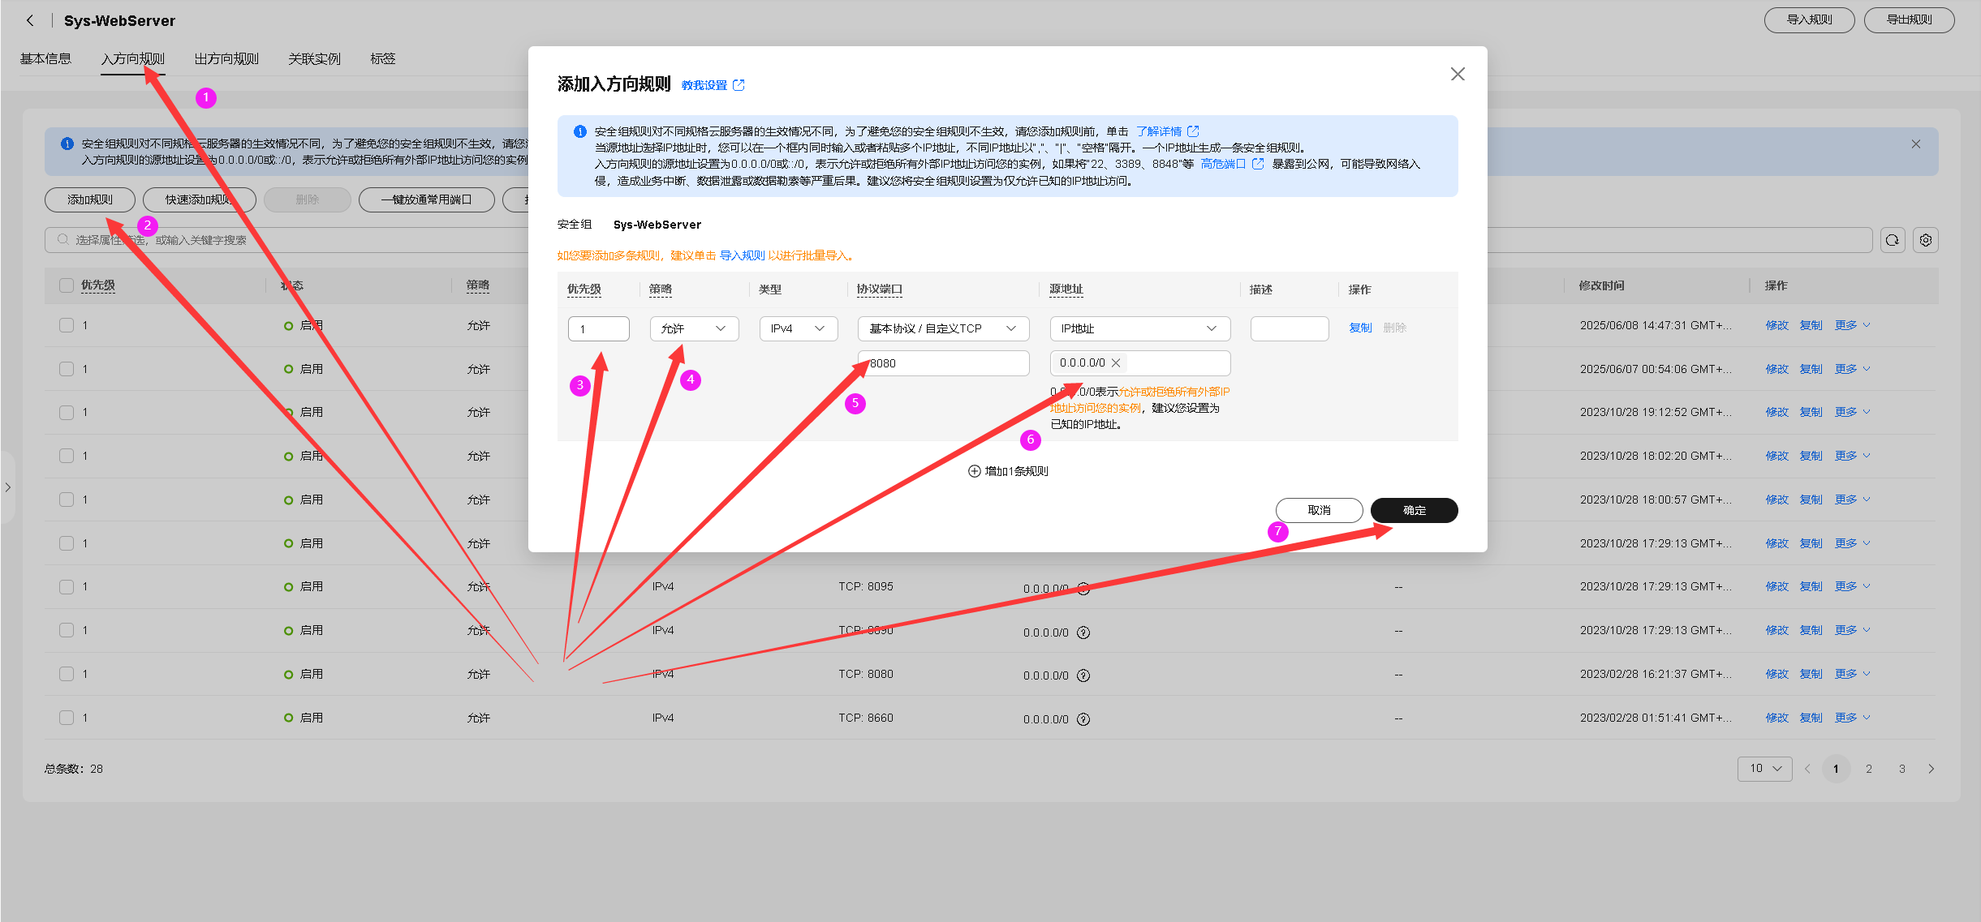This screenshot has width=1981, height=922.
Task: Switch to the 出方向规则 tab
Action: point(226,58)
